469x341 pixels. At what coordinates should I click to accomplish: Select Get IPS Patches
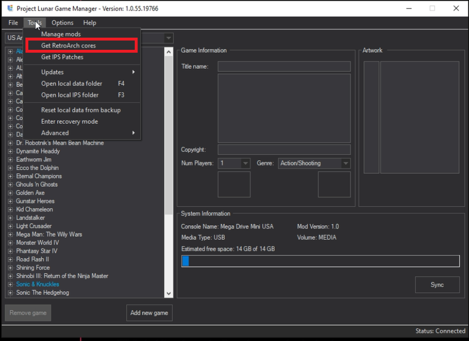(x=82, y=57)
